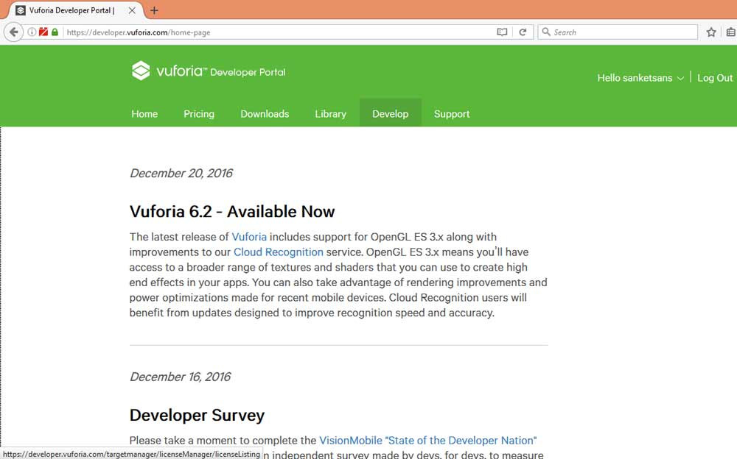The image size is (737, 459).
Task: Reload the page with the refresh icon
Action: (x=523, y=32)
